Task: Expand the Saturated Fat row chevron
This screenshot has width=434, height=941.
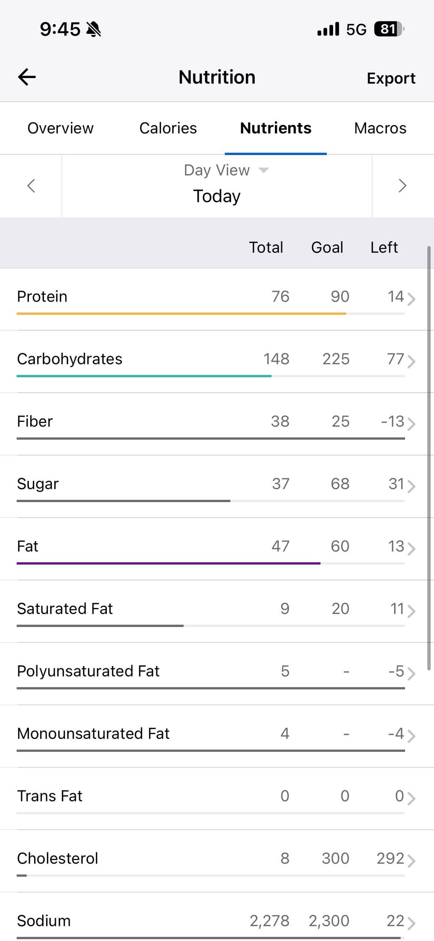Action: click(x=411, y=611)
